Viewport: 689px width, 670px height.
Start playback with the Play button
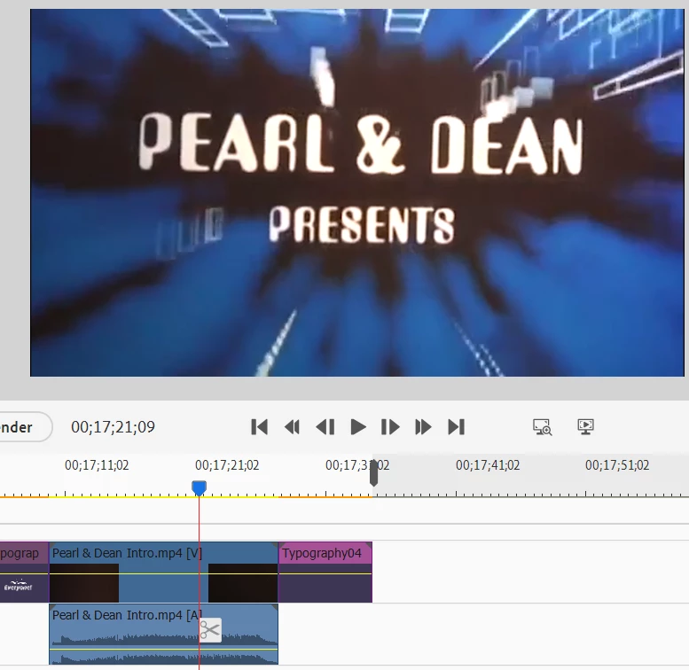tap(358, 427)
